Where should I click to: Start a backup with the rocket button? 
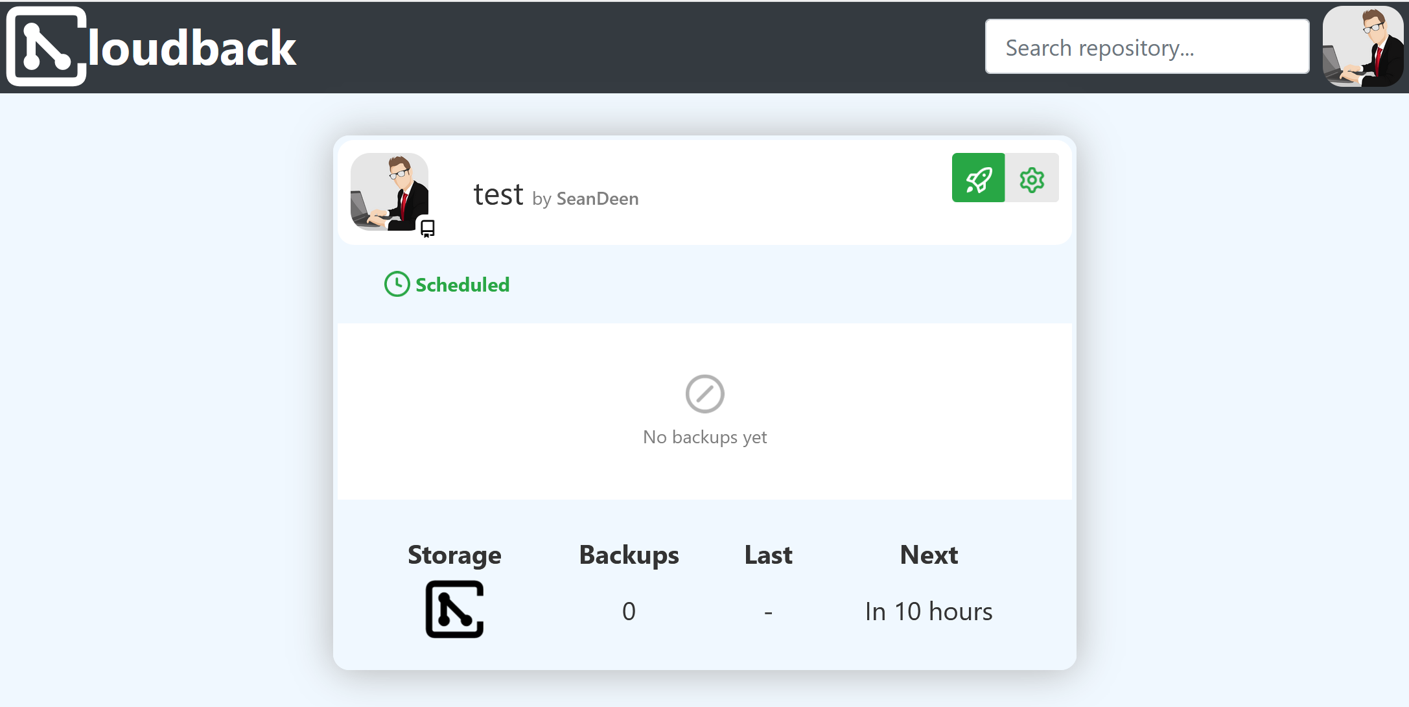(978, 178)
